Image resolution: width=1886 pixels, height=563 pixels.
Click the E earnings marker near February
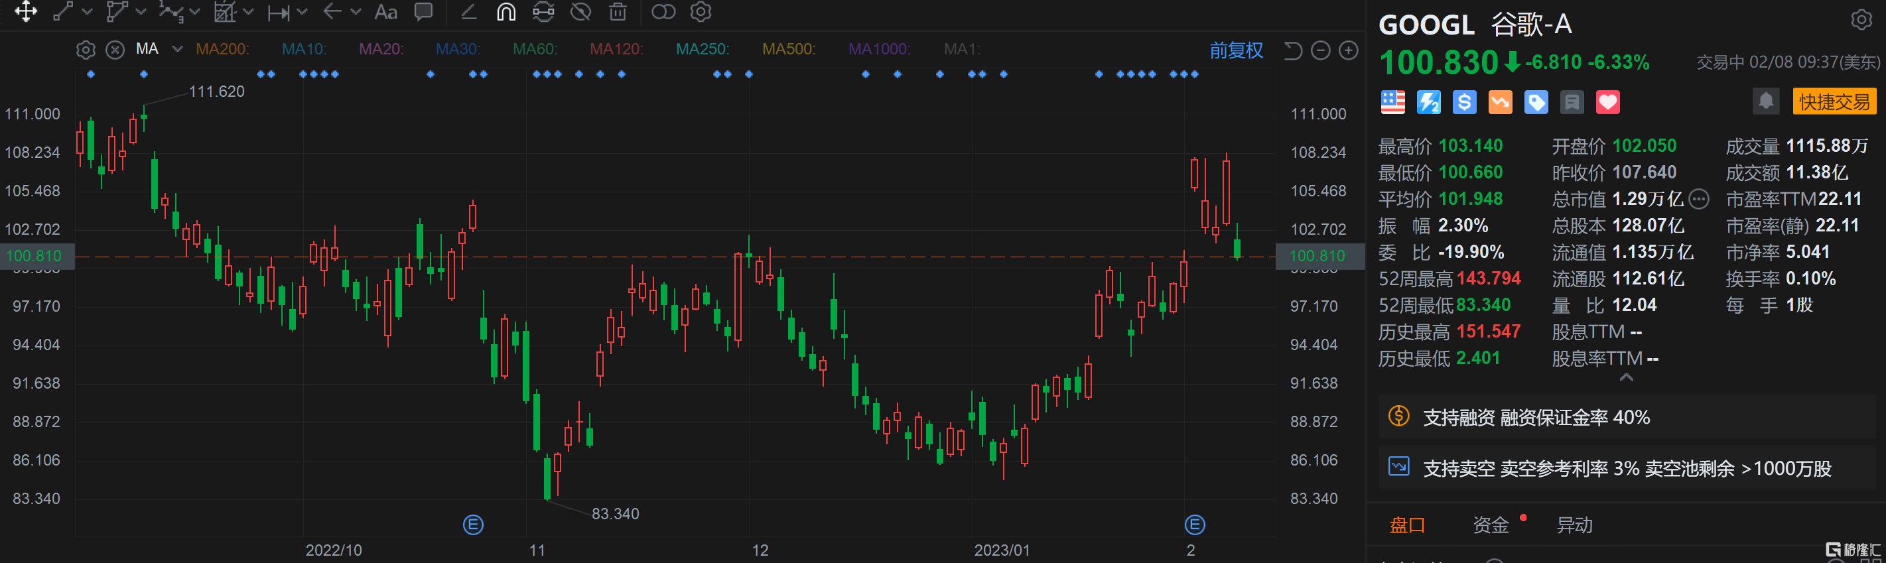[x=1194, y=524]
